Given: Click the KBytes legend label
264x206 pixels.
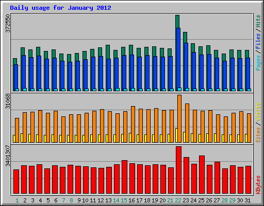Looking at the screenshot, I should [x=258, y=185].
